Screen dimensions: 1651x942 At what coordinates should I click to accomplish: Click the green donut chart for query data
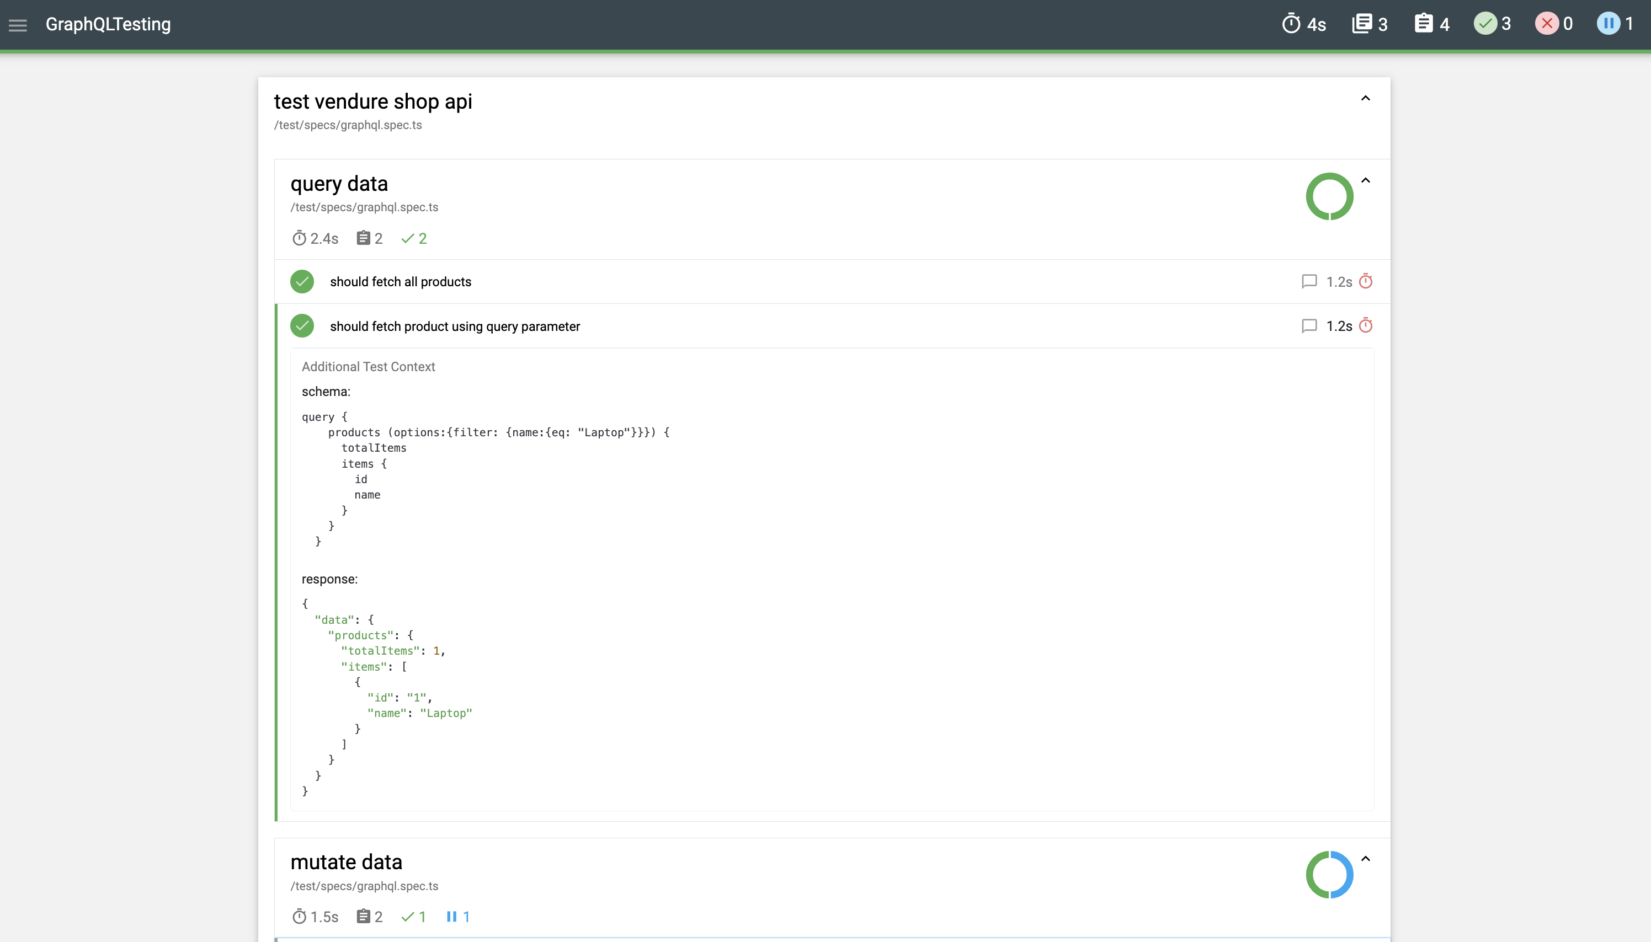tap(1329, 197)
